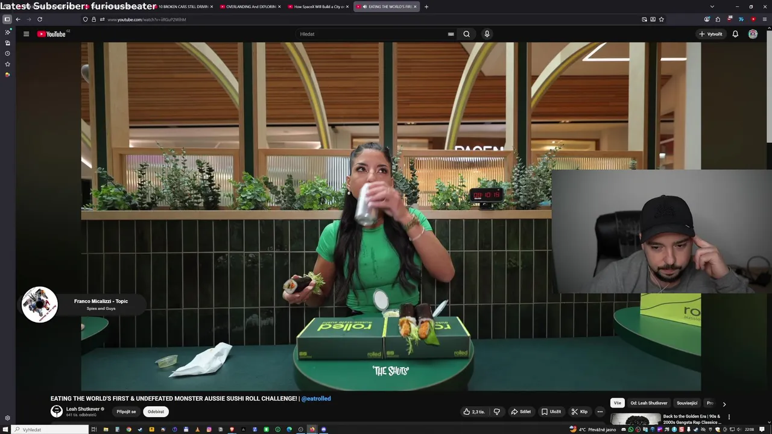Close the EATING THE WORLD'S FIRST tab
Screen dimensions: 772x434
pos(415,7)
